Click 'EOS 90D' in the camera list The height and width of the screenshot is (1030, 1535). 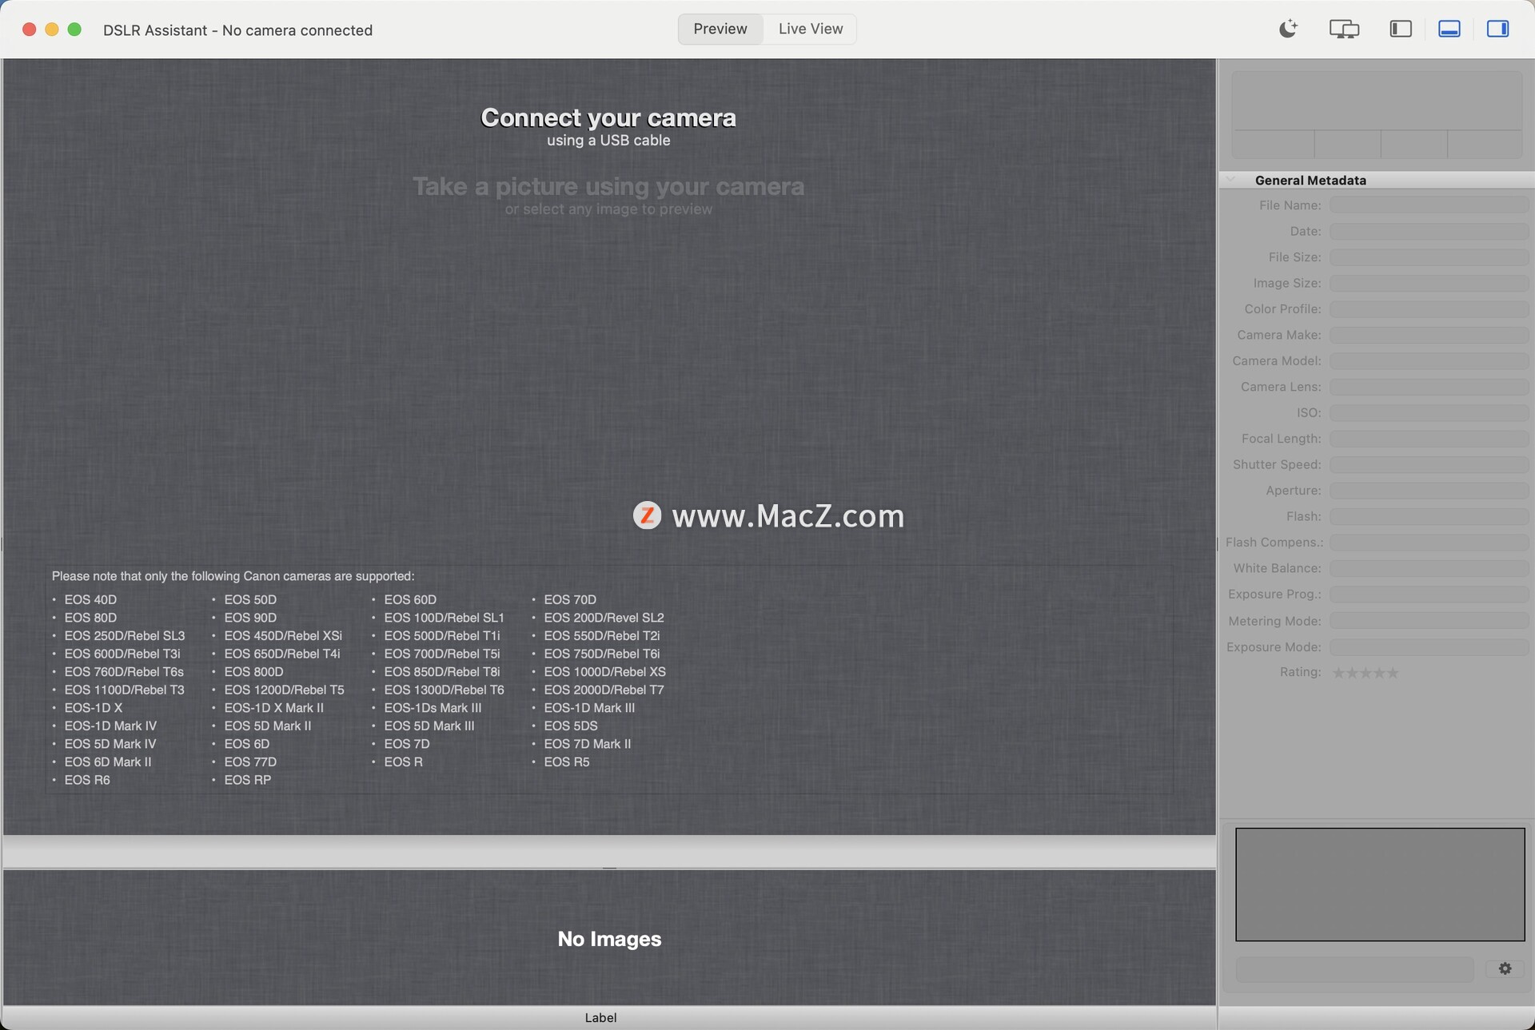point(250,618)
